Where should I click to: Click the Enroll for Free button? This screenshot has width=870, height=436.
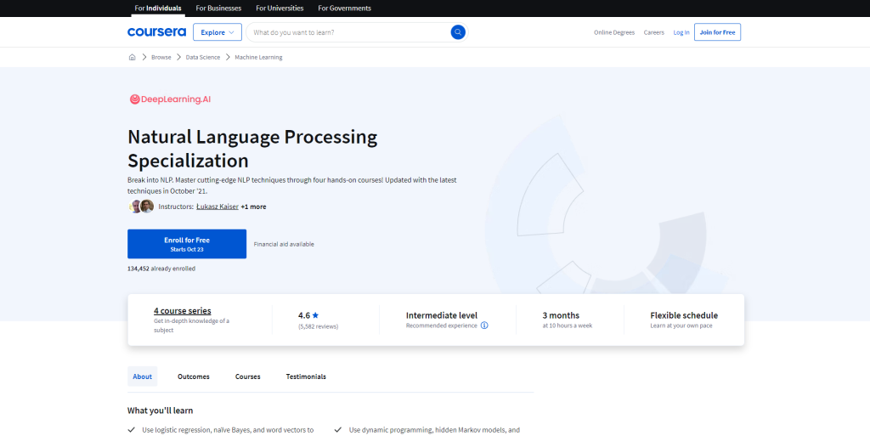(x=187, y=244)
